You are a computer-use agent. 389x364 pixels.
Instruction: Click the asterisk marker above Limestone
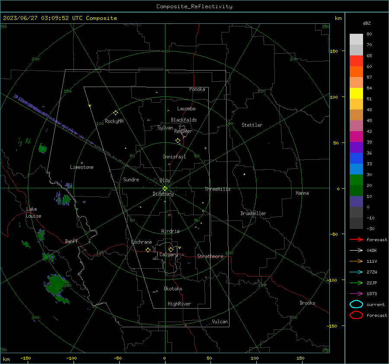[x=82, y=163]
